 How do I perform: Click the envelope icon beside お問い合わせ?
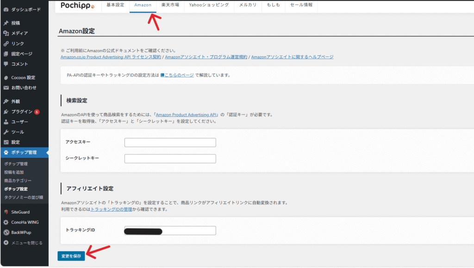(6, 88)
